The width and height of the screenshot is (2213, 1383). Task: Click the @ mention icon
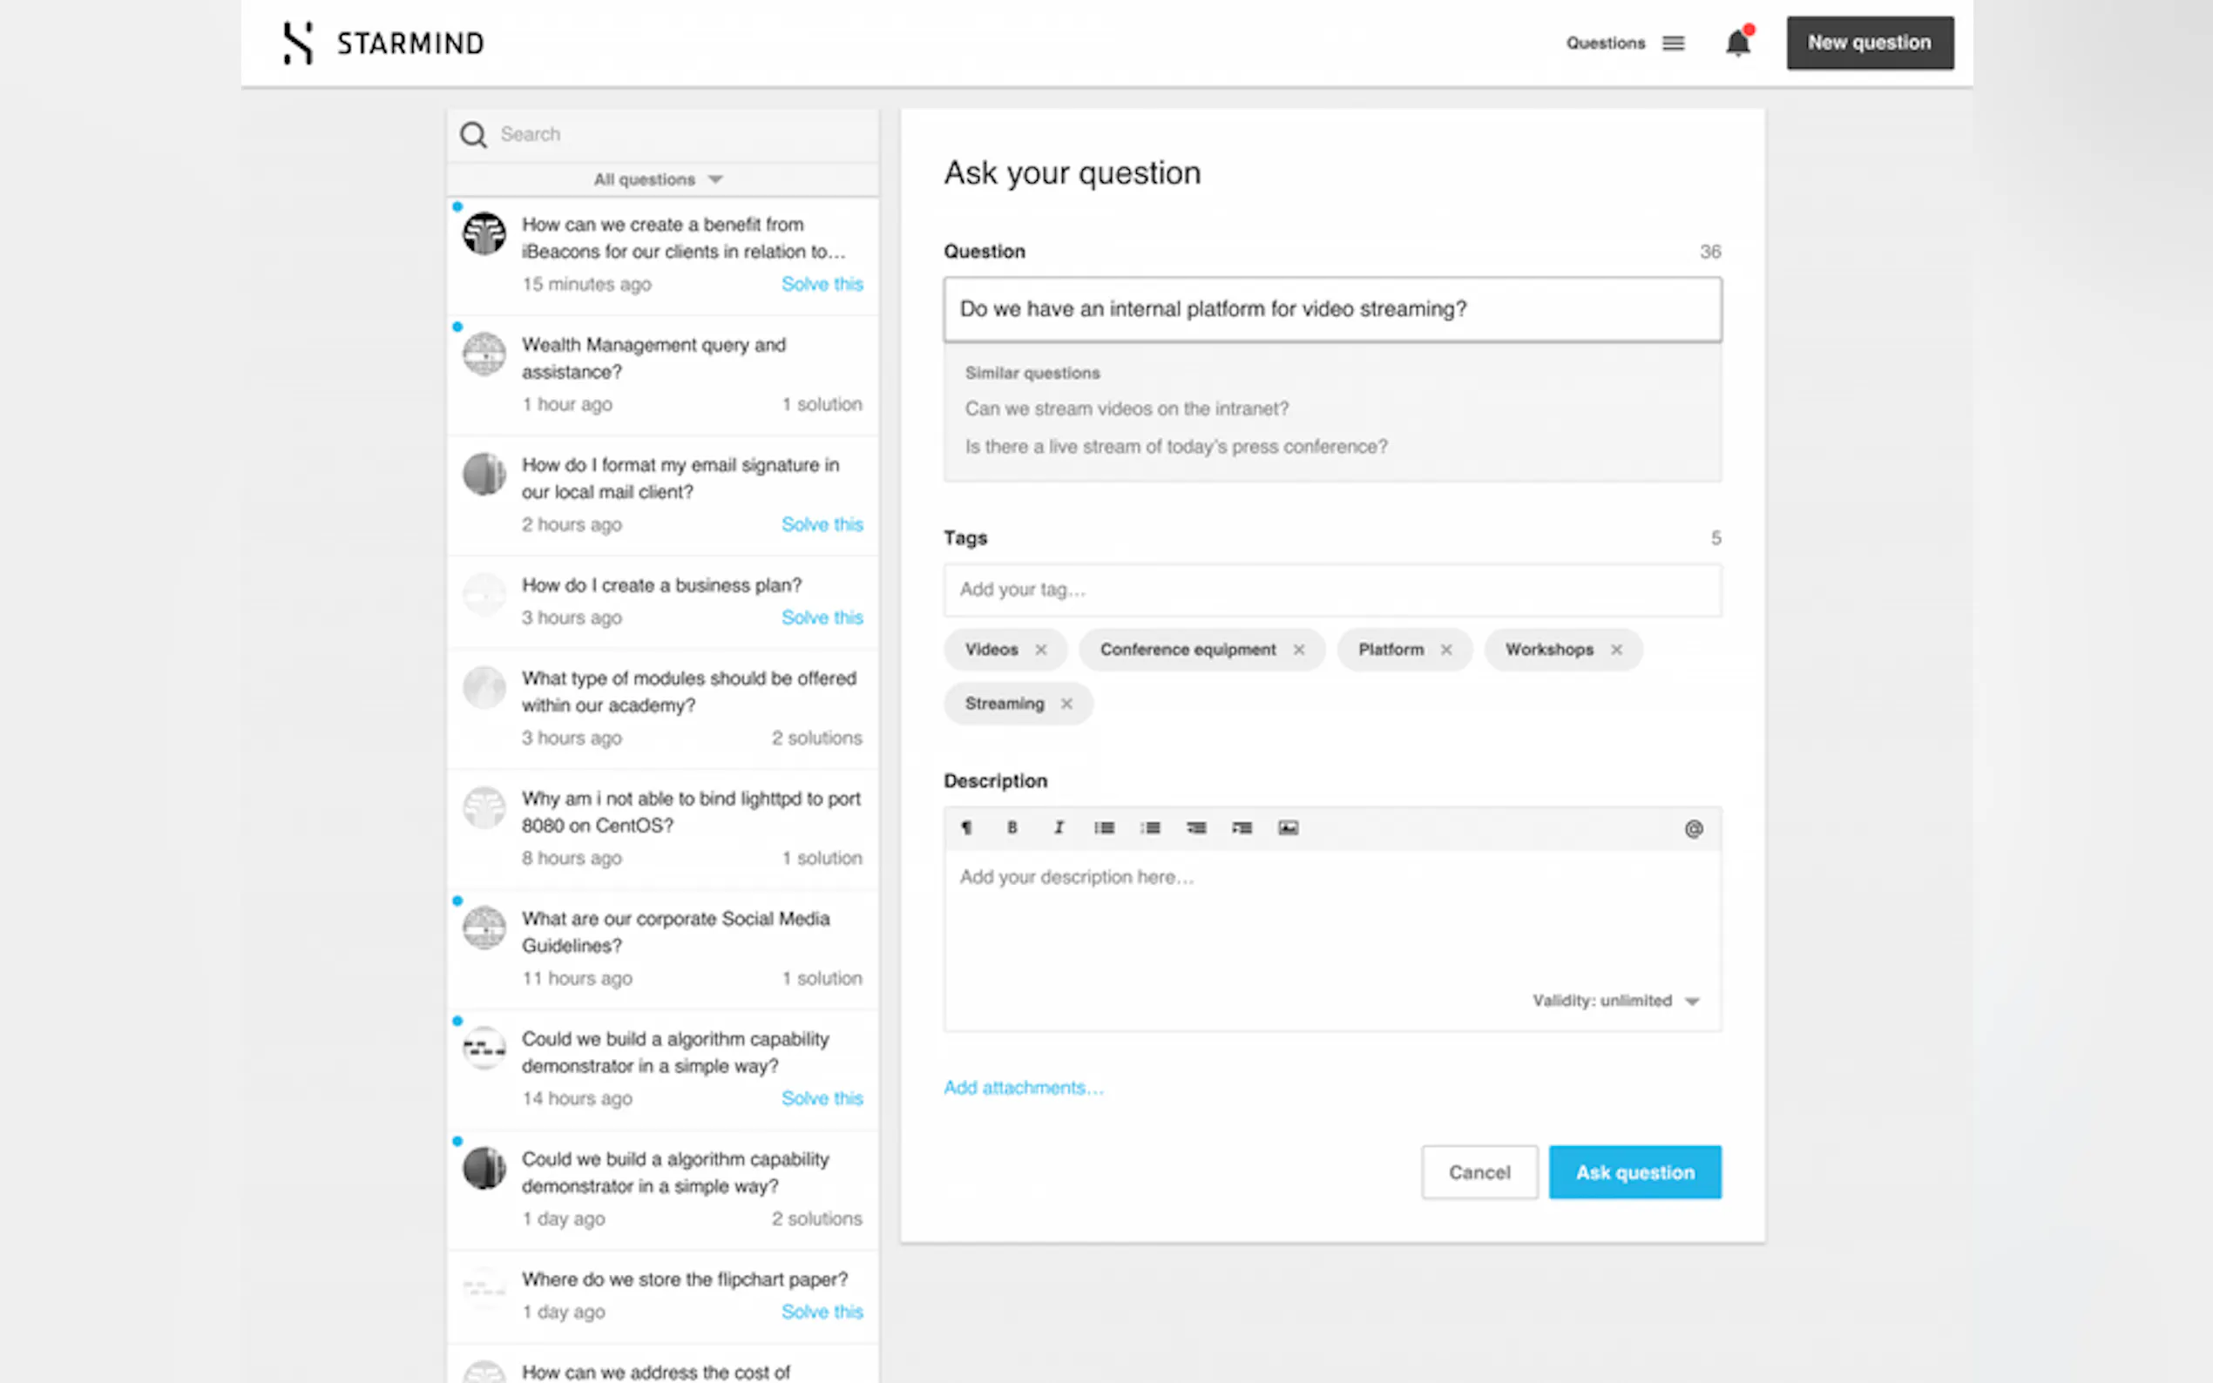1694,829
